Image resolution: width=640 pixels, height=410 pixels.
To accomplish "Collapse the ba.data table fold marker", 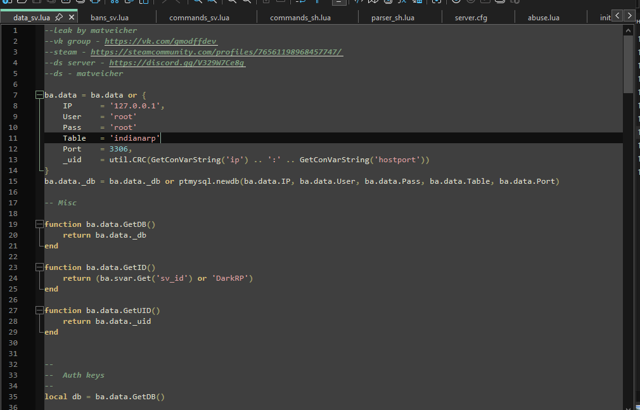I will tap(39, 95).
